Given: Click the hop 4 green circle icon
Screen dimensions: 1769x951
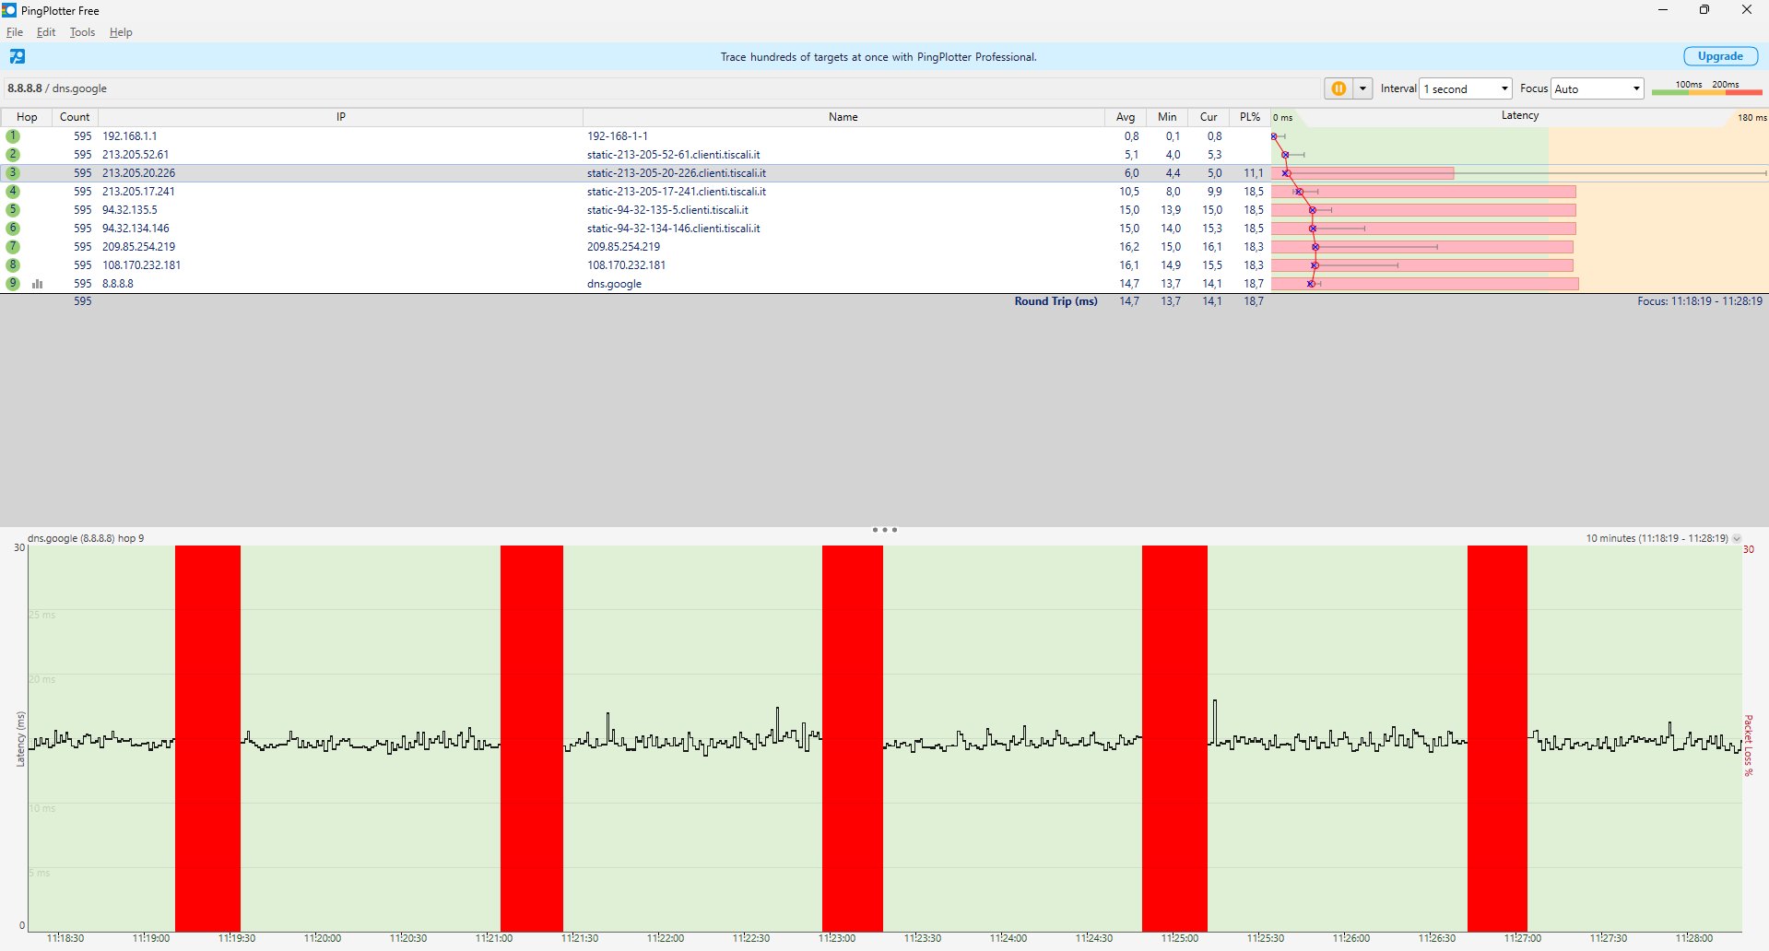Looking at the screenshot, I should [13, 192].
